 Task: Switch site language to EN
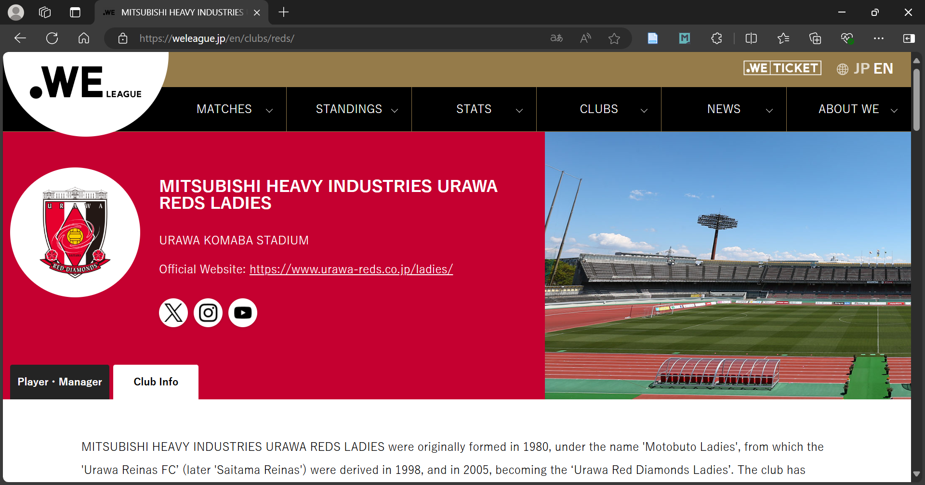[x=883, y=68]
